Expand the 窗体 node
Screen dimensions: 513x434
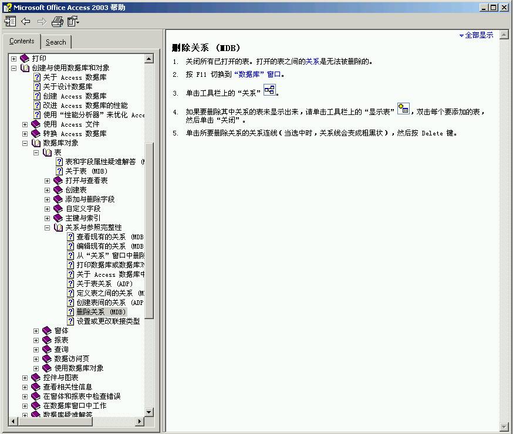tap(36, 331)
